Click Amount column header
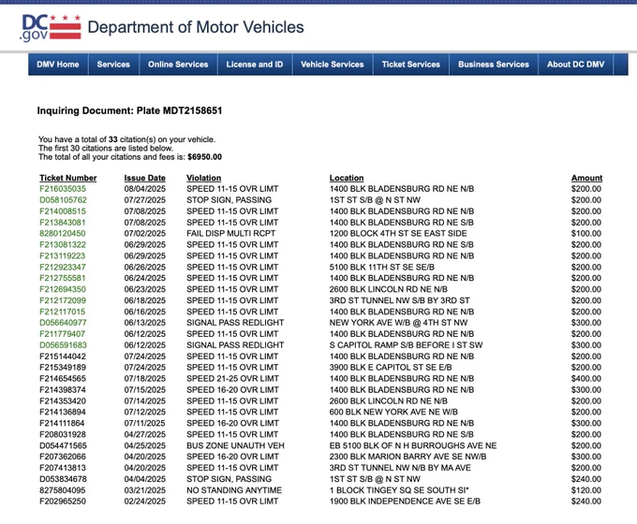 coord(586,178)
